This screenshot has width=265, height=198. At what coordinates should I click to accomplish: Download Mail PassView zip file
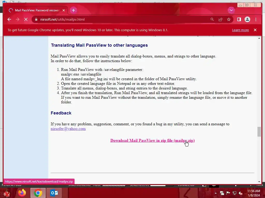[x=152, y=141]
